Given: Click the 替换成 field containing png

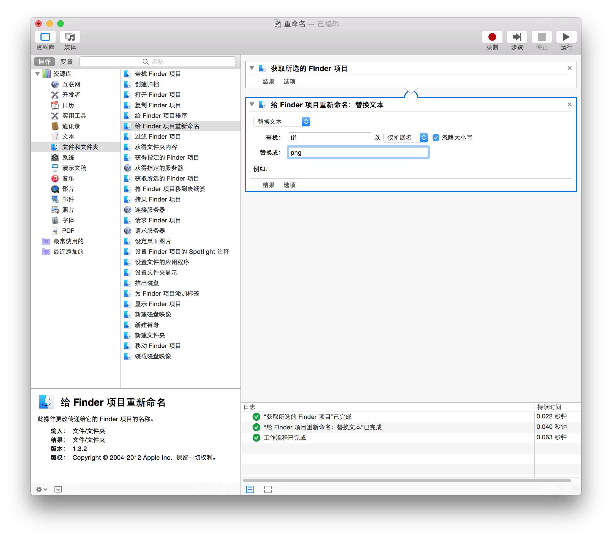Looking at the screenshot, I should [358, 153].
